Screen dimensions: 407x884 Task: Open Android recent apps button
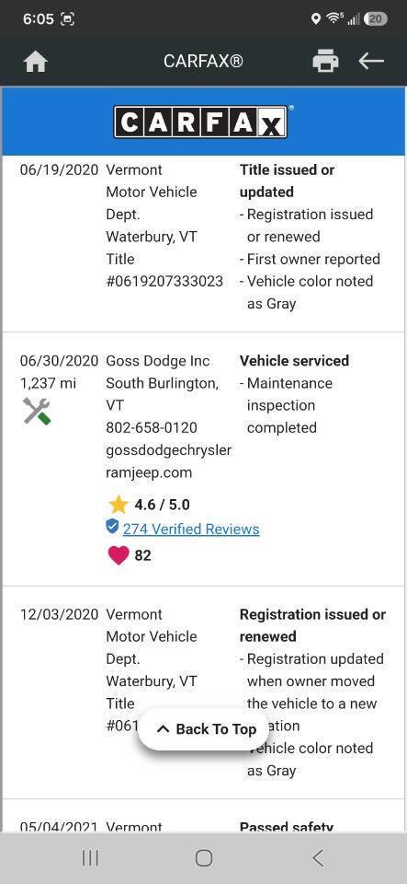[x=90, y=858]
